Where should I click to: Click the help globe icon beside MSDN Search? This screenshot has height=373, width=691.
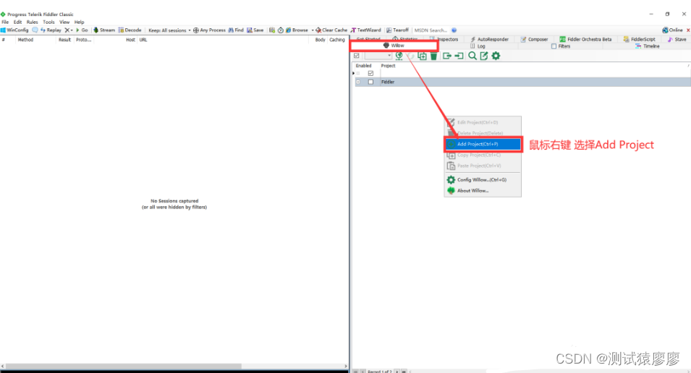coord(454,30)
